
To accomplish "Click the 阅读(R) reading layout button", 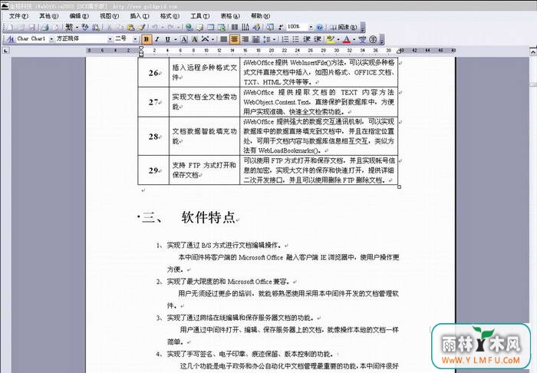I will tap(344, 27).
